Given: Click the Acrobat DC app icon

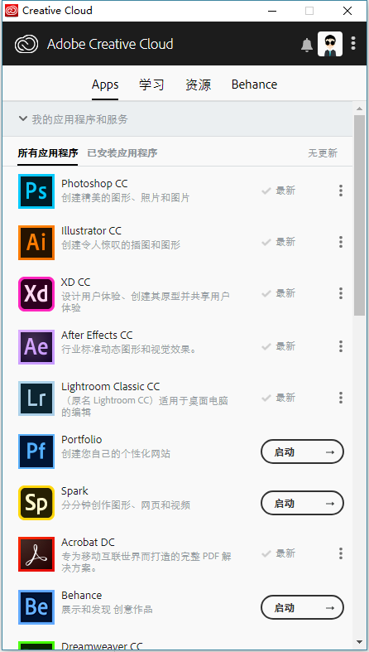Looking at the screenshot, I should pos(36,554).
